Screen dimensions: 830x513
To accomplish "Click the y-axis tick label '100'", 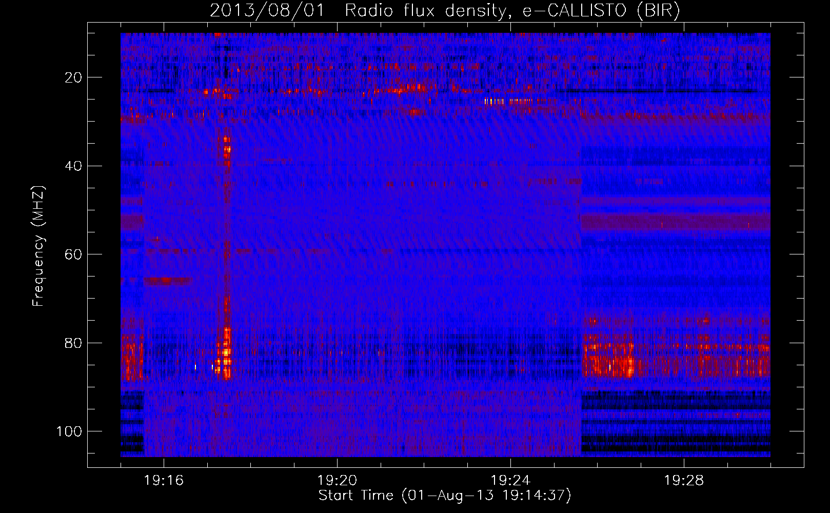I will pos(69,431).
